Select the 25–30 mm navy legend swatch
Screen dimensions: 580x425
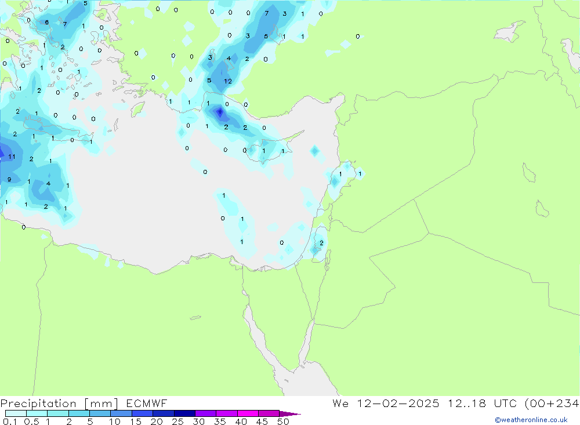coord(184,413)
